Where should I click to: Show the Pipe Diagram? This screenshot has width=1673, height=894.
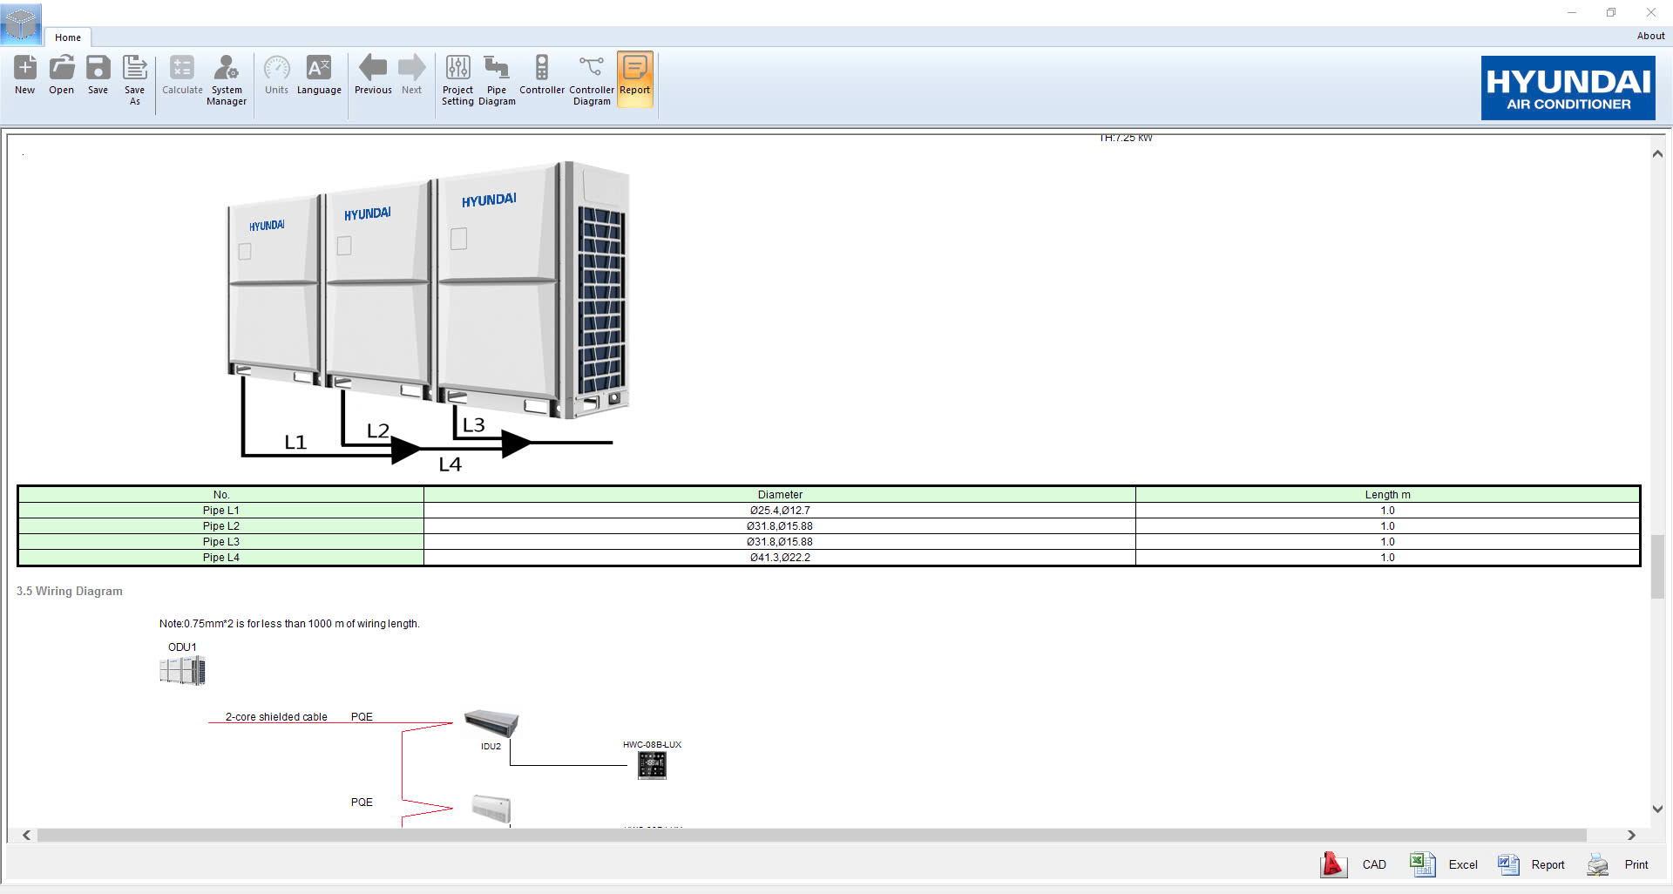pyautogui.click(x=497, y=80)
